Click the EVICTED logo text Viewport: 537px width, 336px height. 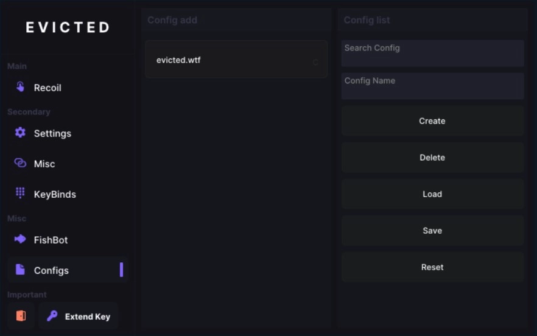68,27
